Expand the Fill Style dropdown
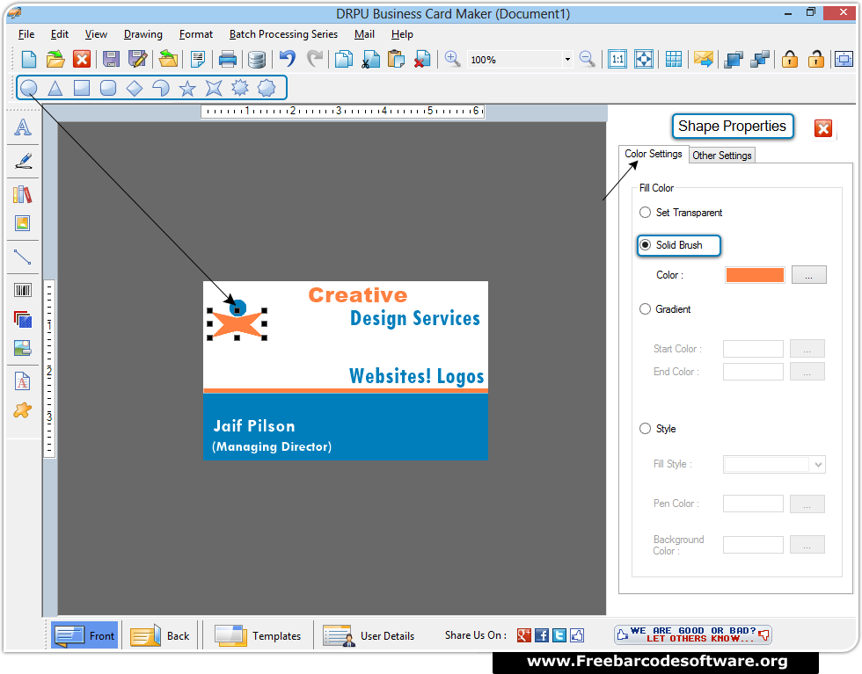Image resolution: width=862 pixels, height=674 pixels. tap(819, 465)
